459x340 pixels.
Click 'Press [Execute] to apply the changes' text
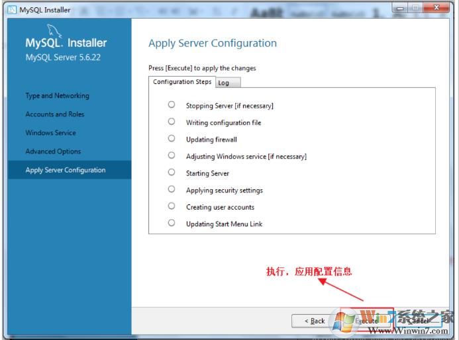(202, 68)
